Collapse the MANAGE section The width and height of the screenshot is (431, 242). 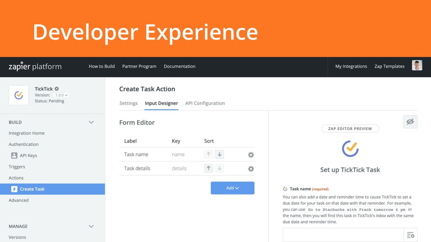pyautogui.click(x=91, y=226)
